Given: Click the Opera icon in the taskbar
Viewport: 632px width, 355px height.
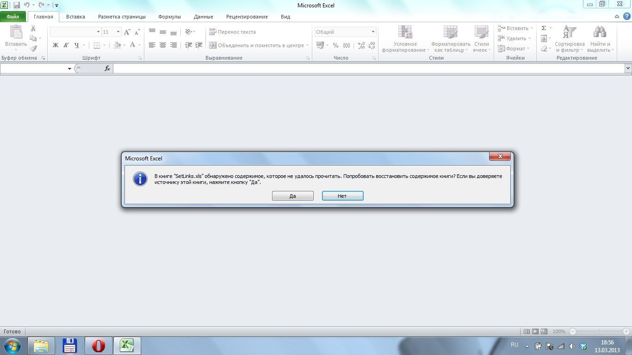Looking at the screenshot, I should pos(98,346).
